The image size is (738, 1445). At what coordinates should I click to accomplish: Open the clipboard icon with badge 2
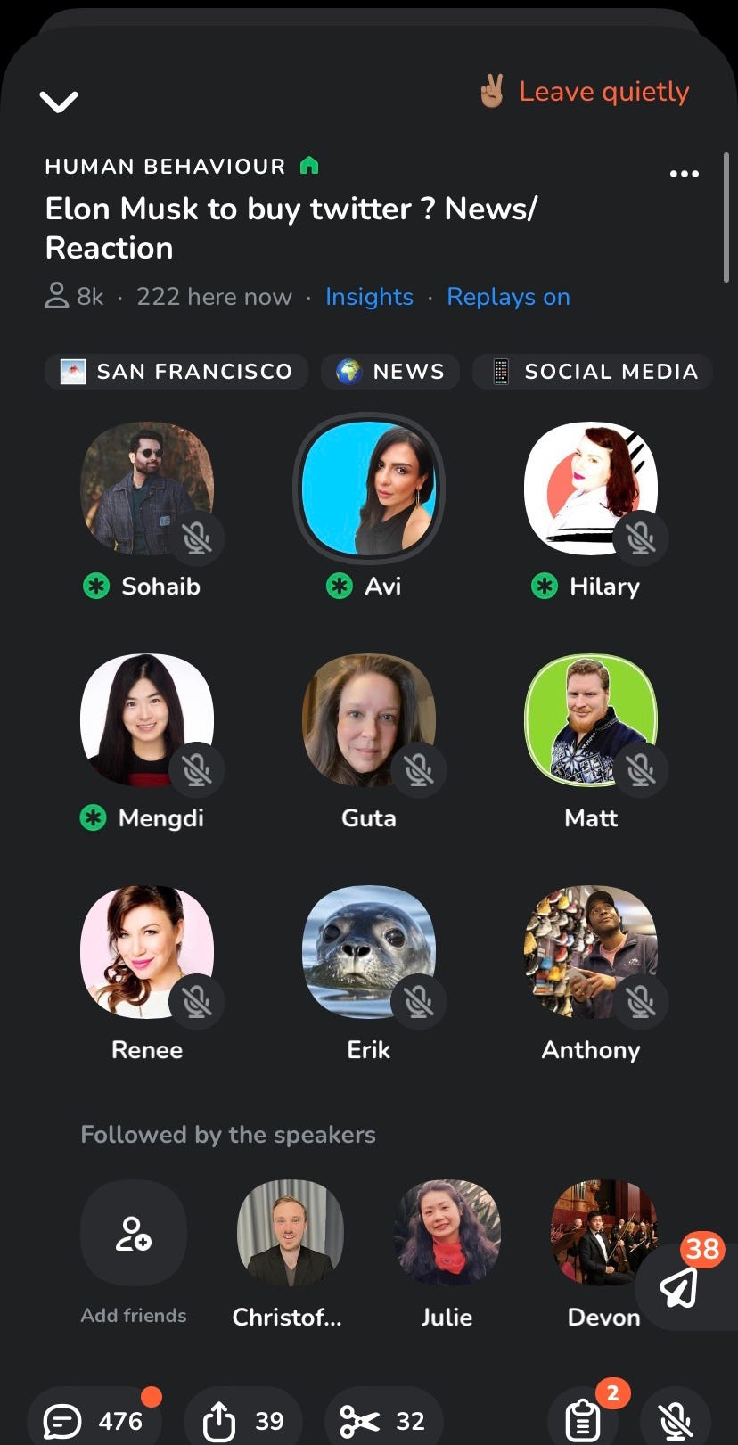tap(585, 1417)
